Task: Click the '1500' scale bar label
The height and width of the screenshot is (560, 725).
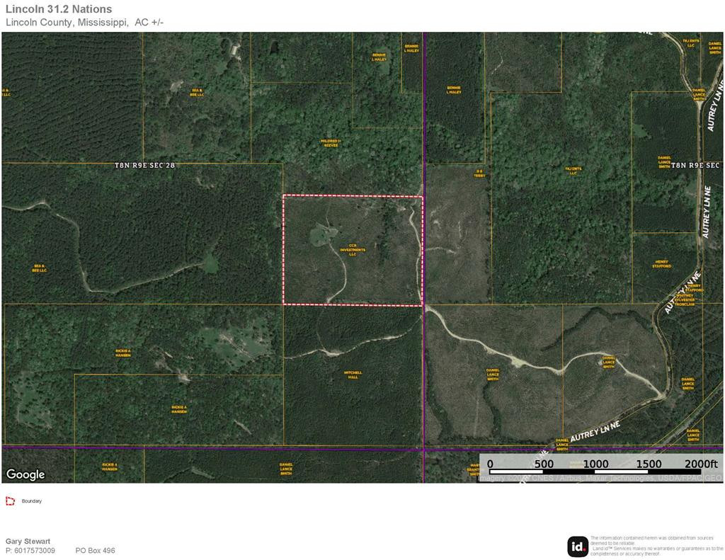Action: click(649, 463)
